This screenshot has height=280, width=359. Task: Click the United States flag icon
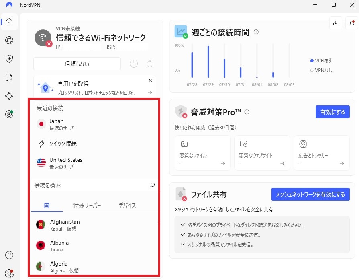[41, 163]
